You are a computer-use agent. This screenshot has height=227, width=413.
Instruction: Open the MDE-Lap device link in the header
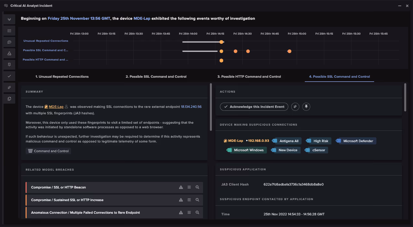click(x=142, y=18)
